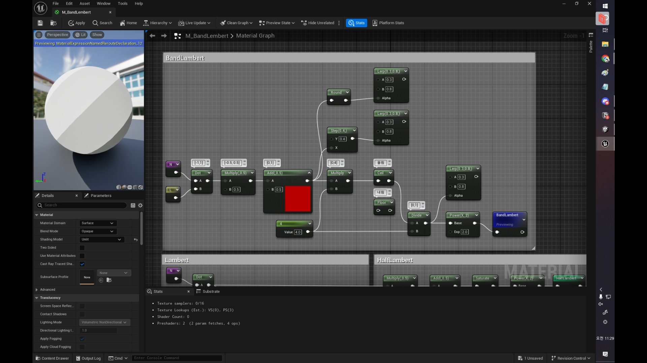
Task: Open the Content Drawer
Action: coord(52,358)
